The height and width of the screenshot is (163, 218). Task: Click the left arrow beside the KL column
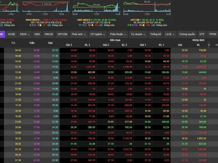[209, 45]
